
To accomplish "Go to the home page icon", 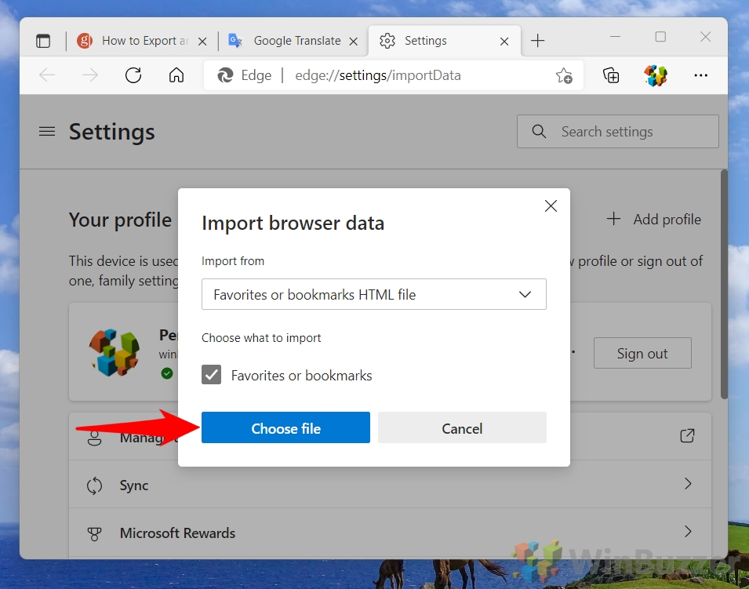I will 176,75.
